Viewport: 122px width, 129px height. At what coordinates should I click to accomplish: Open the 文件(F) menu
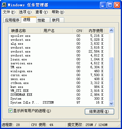pos(9,12)
